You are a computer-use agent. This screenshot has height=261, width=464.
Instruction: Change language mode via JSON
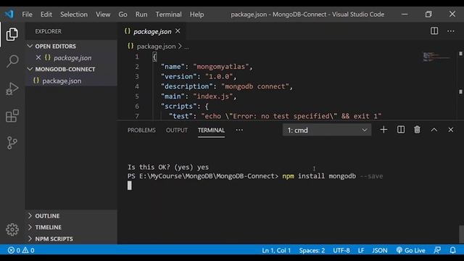pyautogui.click(x=379, y=250)
